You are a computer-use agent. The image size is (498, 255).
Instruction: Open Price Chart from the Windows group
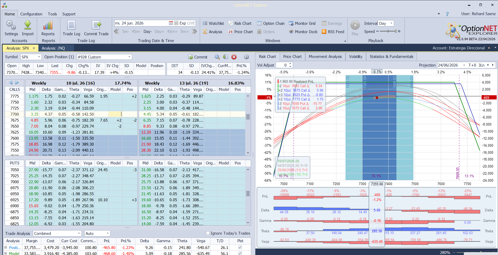(x=241, y=32)
